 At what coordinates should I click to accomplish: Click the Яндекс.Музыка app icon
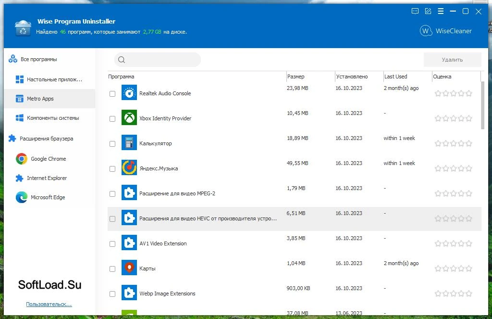(129, 168)
